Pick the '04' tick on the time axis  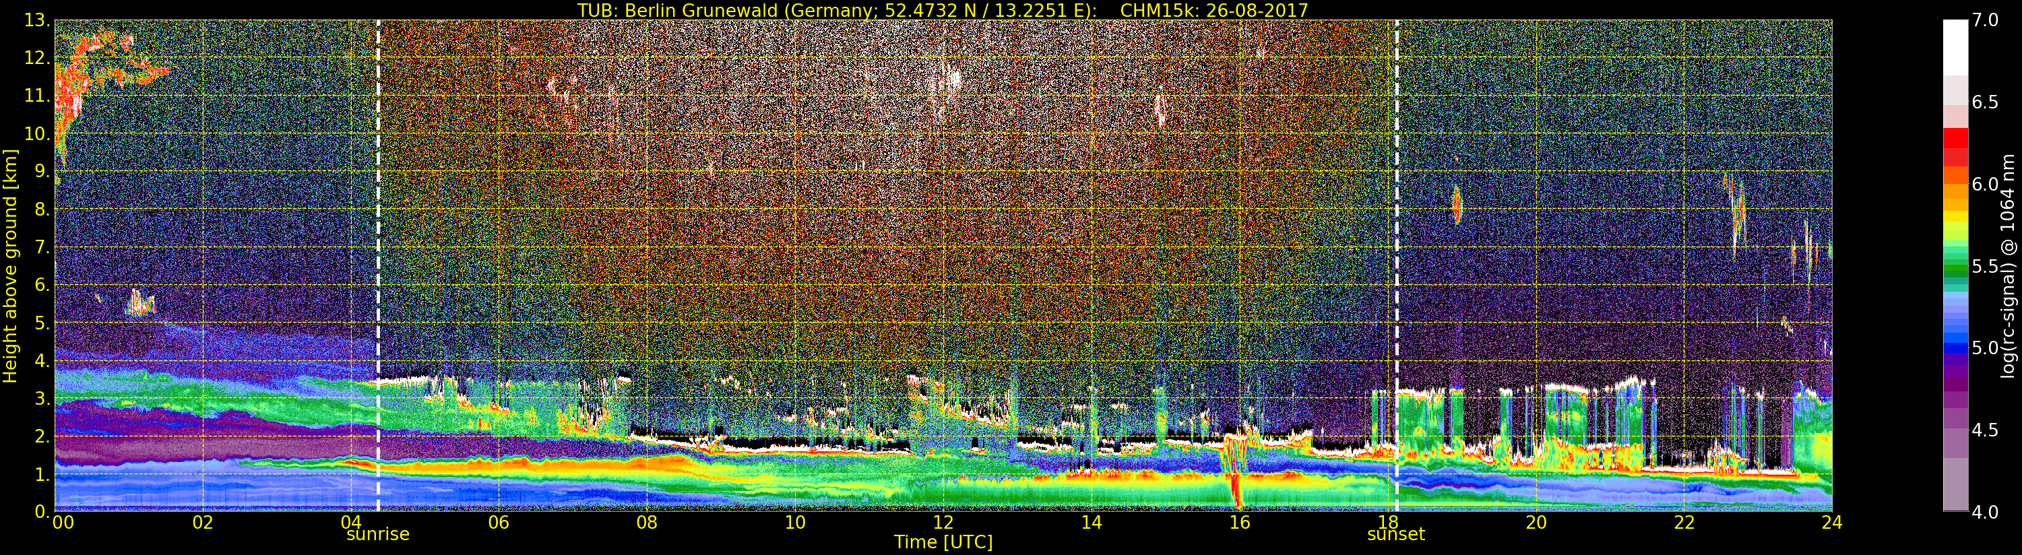[x=351, y=523]
